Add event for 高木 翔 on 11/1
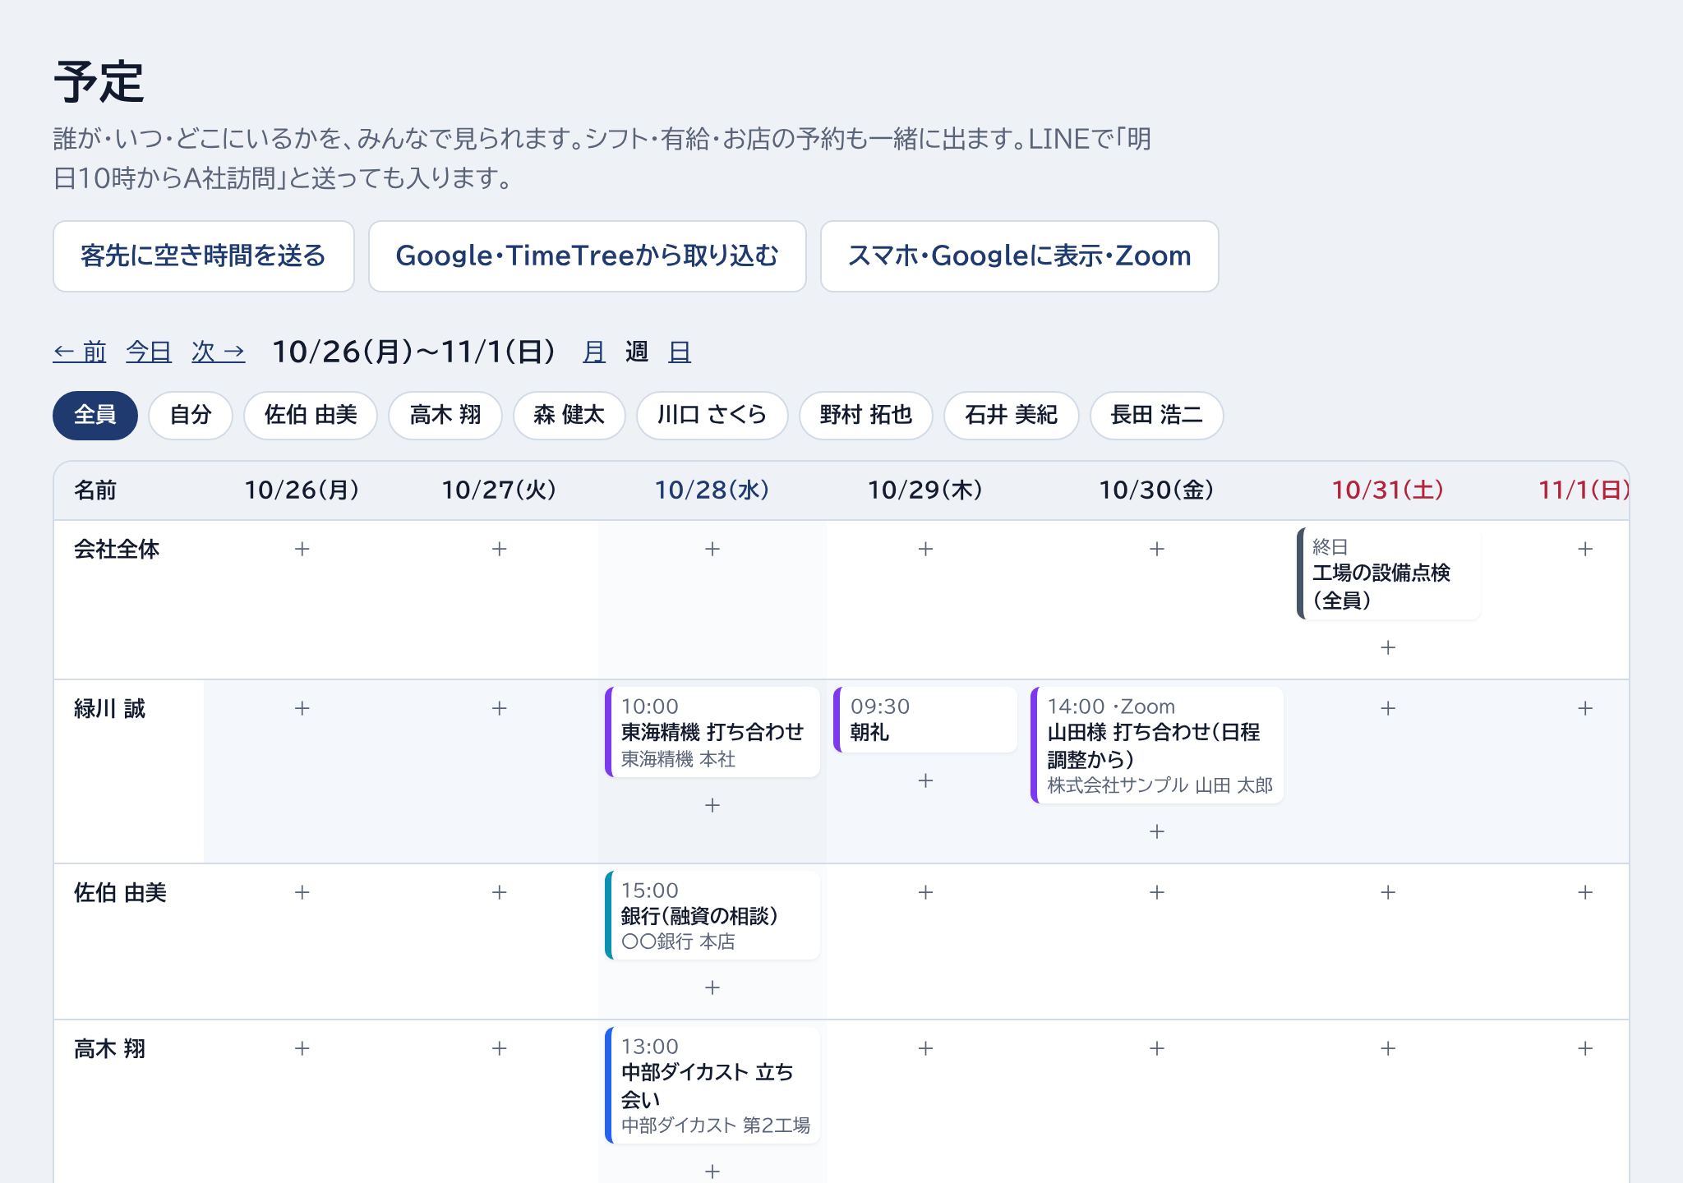The height and width of the screenshot is (1183, 1683). 1585,1048
